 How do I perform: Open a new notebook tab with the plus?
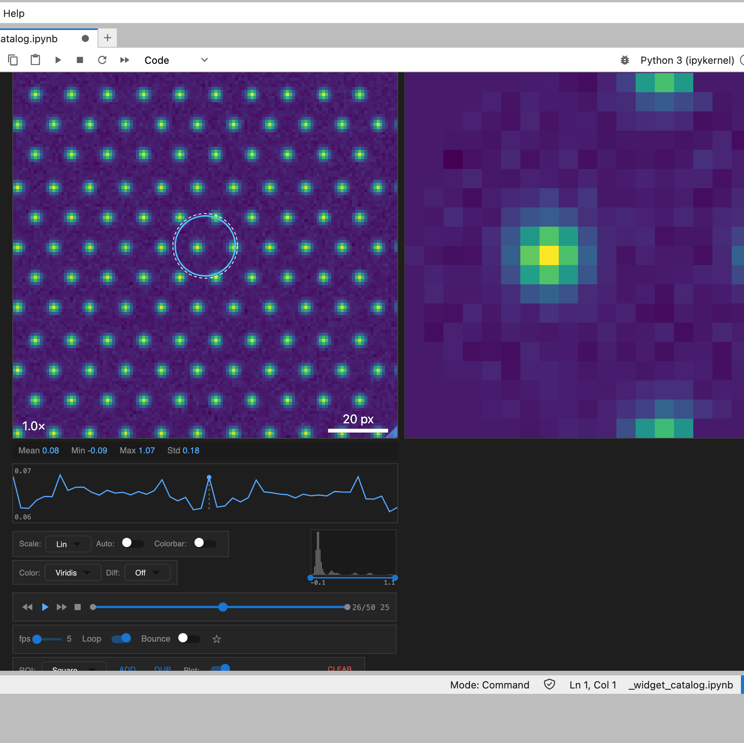tap(107, 38)
